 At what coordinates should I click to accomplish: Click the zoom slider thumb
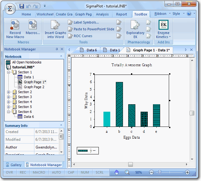point(159,172)
